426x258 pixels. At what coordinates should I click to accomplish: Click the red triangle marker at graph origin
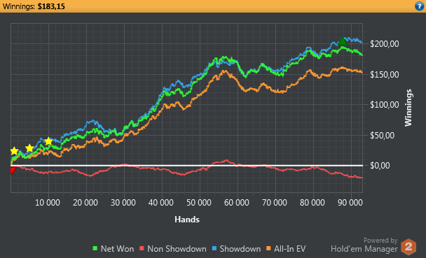pos(13,170)
